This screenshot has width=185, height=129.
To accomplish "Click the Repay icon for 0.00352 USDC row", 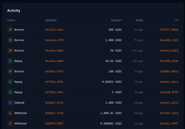I will tap(10, 82).
